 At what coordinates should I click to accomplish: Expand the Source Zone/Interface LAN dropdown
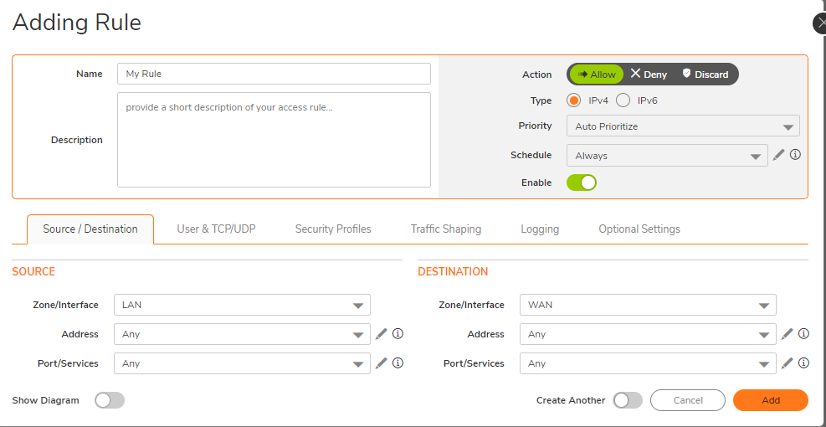(x=242, y=305)
